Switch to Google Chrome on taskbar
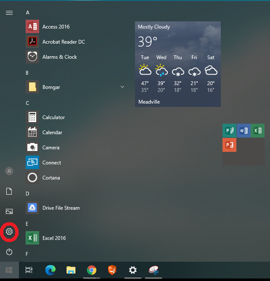This screenshot has height=281, width=270. (x=92, y=270)
